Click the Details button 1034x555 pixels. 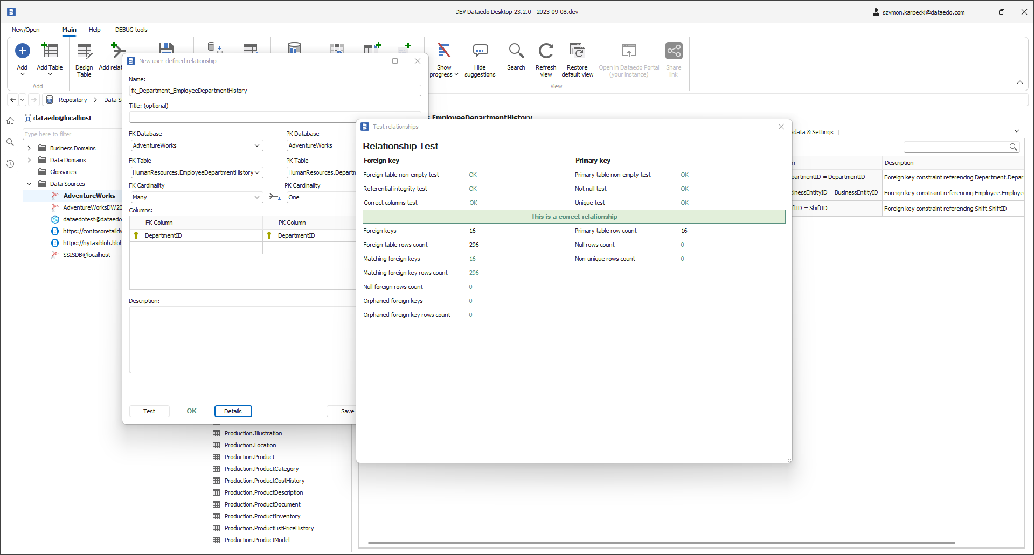233,411
